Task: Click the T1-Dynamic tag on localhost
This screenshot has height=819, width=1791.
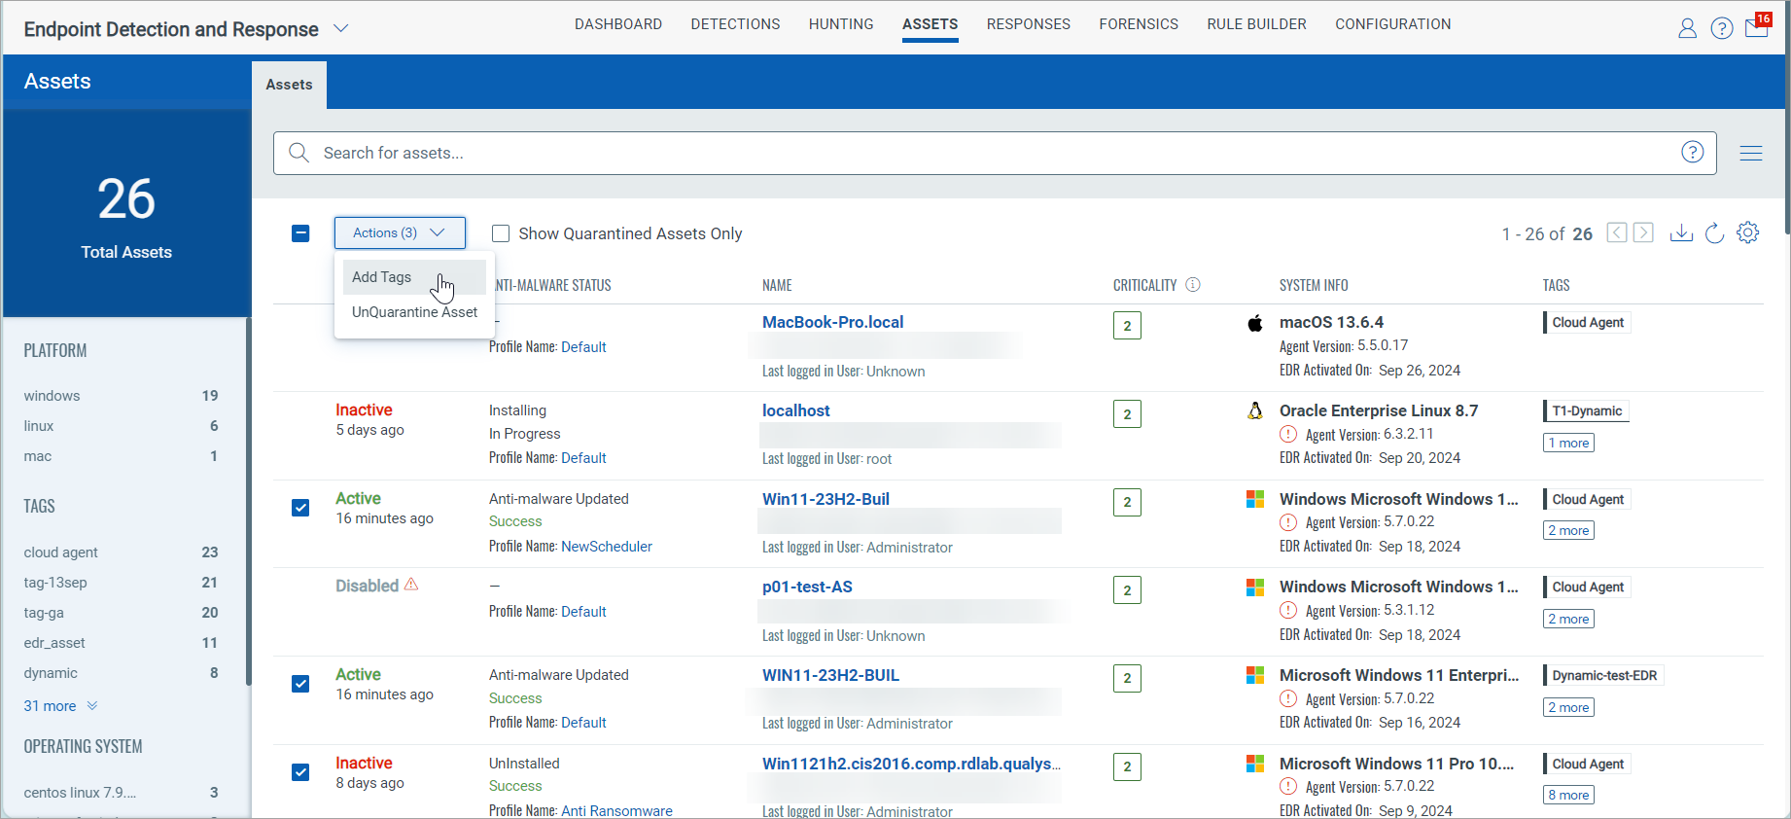Action: click(x=1587, y=410)
